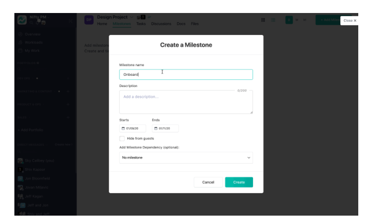Enable the Hide from guests checkbox
Screen dimensions: 374x221
[x=122, y=139]
